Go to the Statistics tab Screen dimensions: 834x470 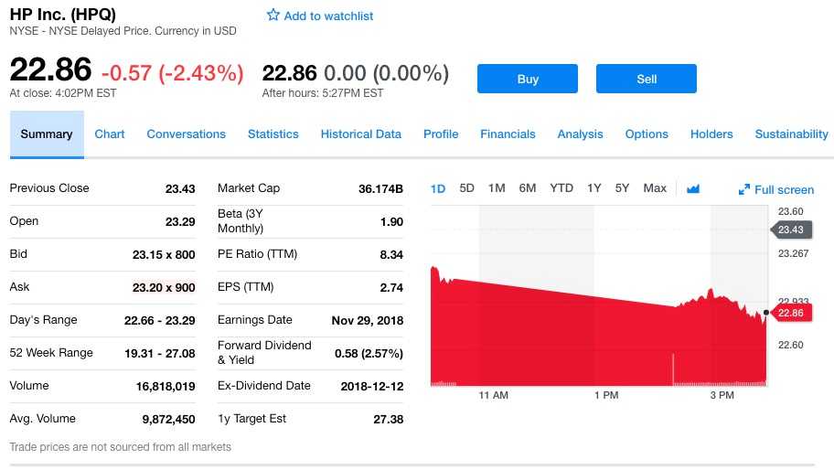point(273,134)
